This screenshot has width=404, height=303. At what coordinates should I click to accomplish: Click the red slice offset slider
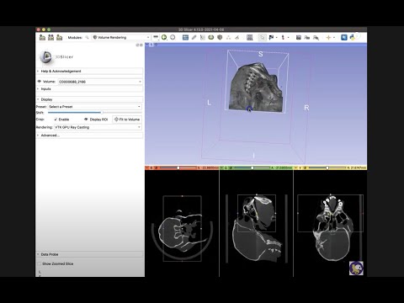[178, 167]
